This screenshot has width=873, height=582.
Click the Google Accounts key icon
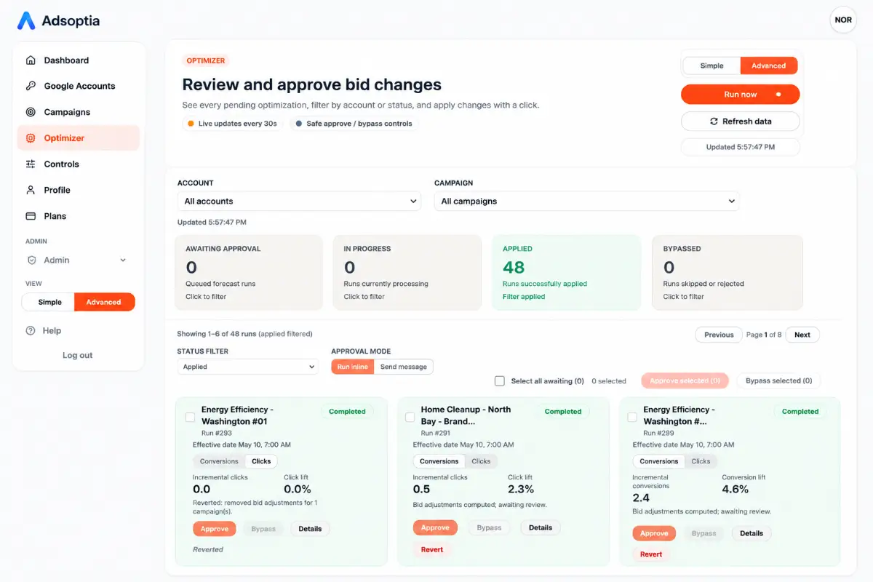coord(31,86)
